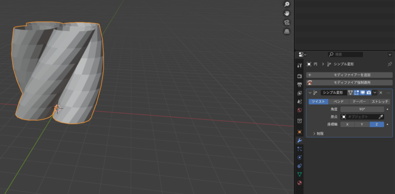
Task: Click the モディファイアーを追加 button
Action: (x=349, y=75)
